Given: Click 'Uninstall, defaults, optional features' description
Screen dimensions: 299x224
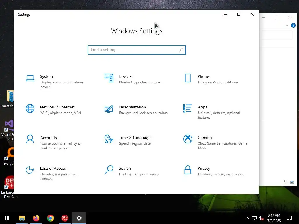Looking at the screenshot, I should [x=219, y=115].
